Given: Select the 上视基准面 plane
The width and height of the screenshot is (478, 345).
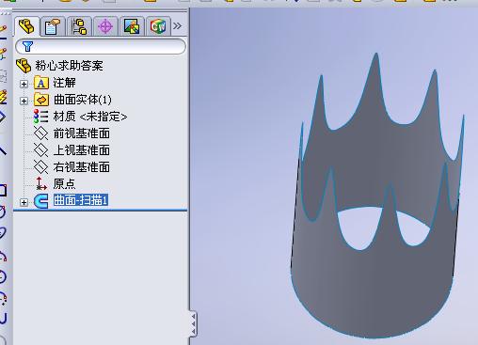Looking at the screenshot, I should pyautogui.click(x=82, y=150).
